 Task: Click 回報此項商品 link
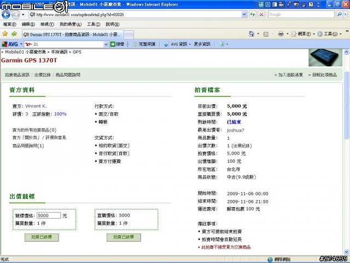(x=324, y=75)
